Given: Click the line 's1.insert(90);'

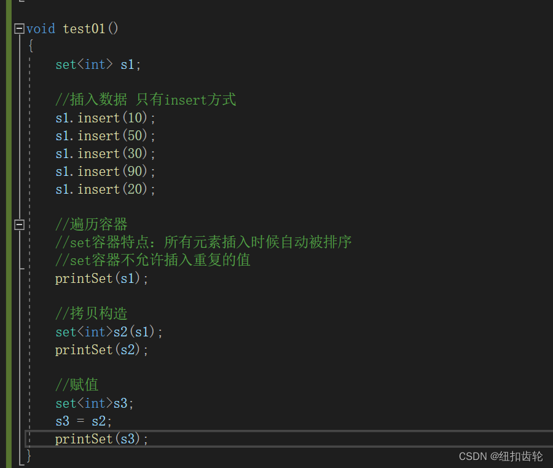Looking at the screenshot, I should [105, 172].
